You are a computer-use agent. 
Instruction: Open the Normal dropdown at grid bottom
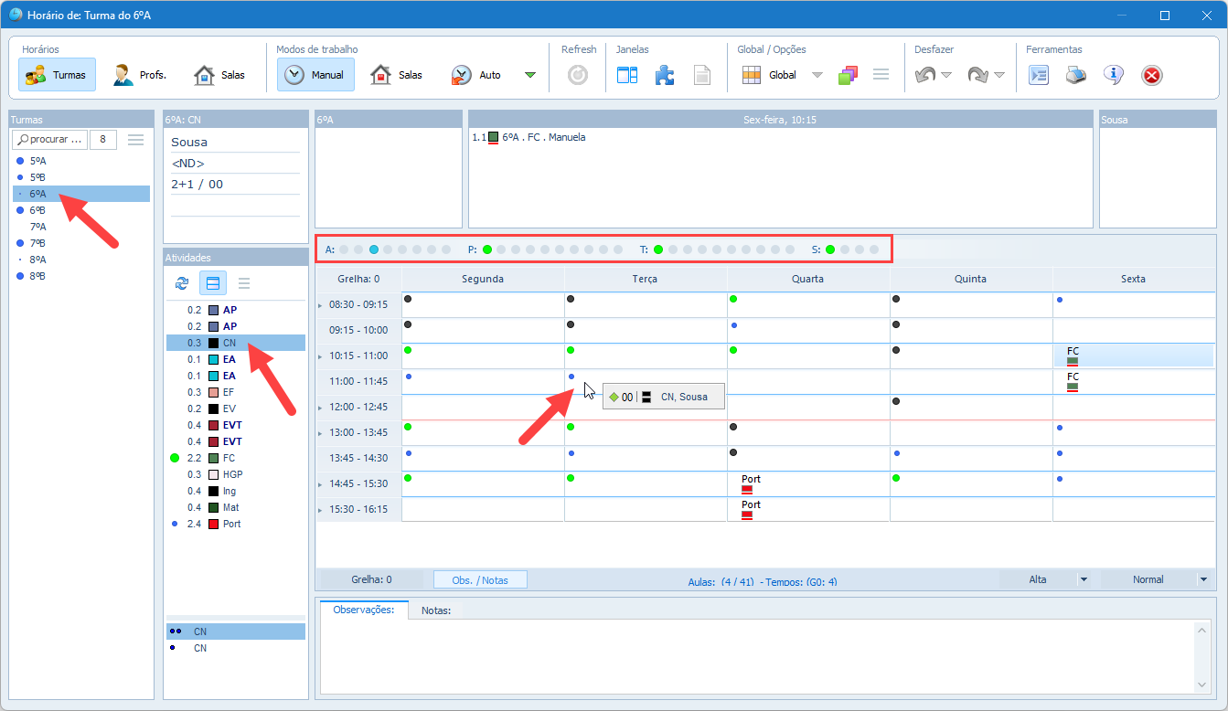point(1203,579)
